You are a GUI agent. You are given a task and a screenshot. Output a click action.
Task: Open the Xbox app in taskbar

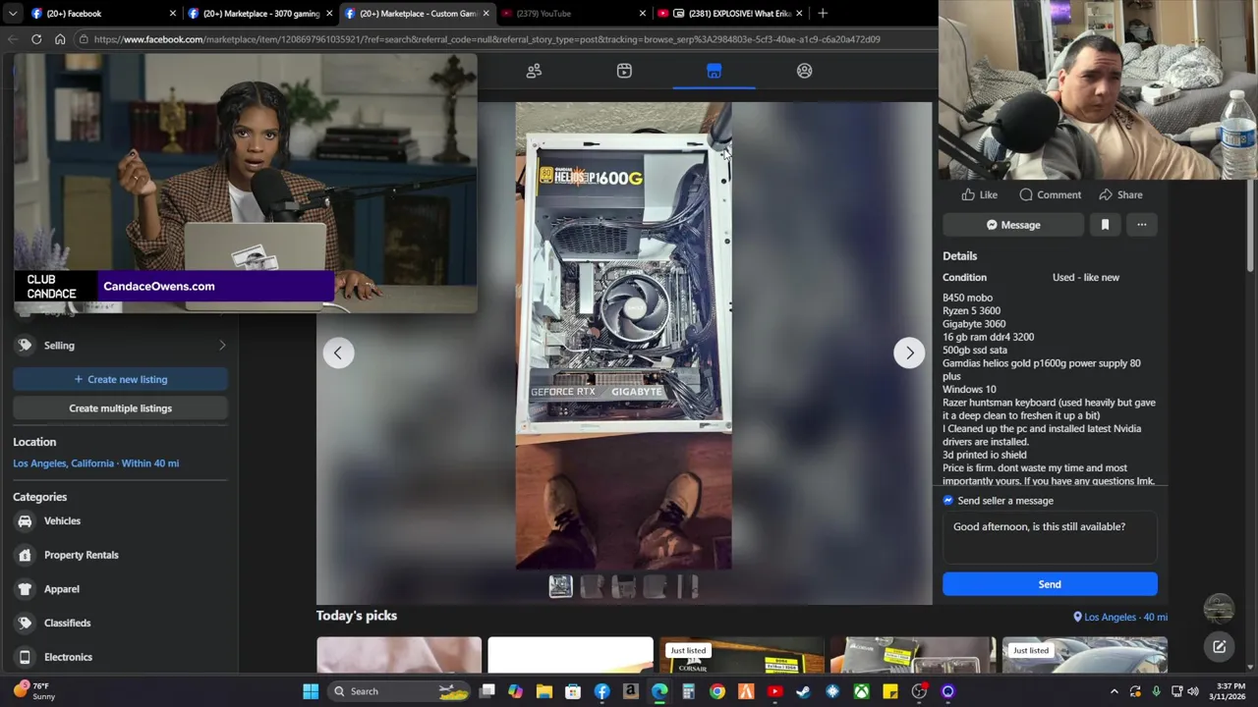[861, 691]
